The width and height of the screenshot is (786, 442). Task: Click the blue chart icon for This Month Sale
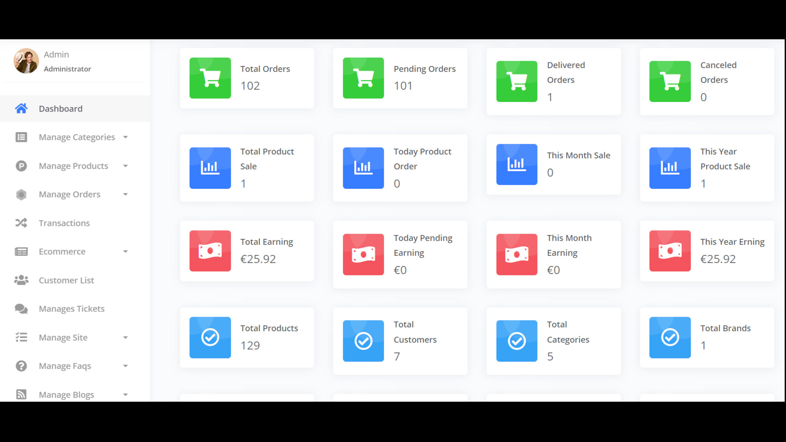(517, 165)
